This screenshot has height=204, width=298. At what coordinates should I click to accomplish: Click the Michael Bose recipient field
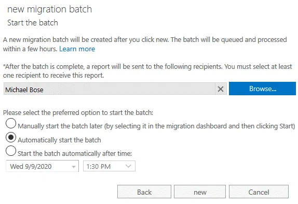[110, 89]
